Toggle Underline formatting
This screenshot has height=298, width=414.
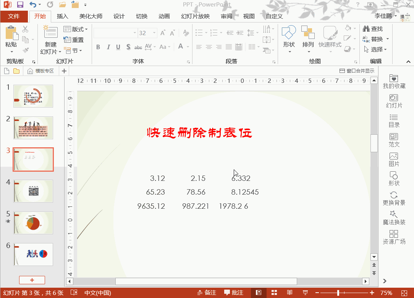tap(118, 47)
